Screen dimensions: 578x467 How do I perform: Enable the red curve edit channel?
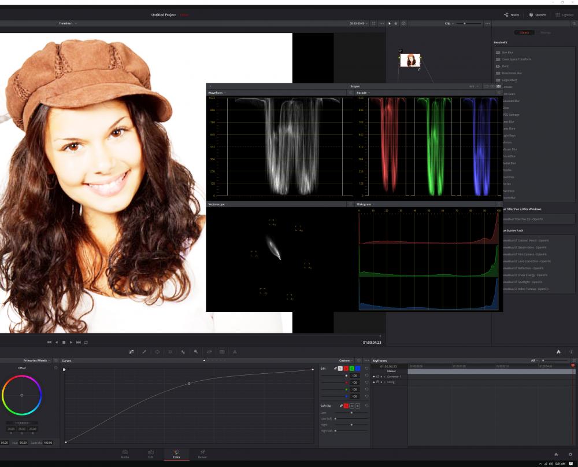point(346,369)
